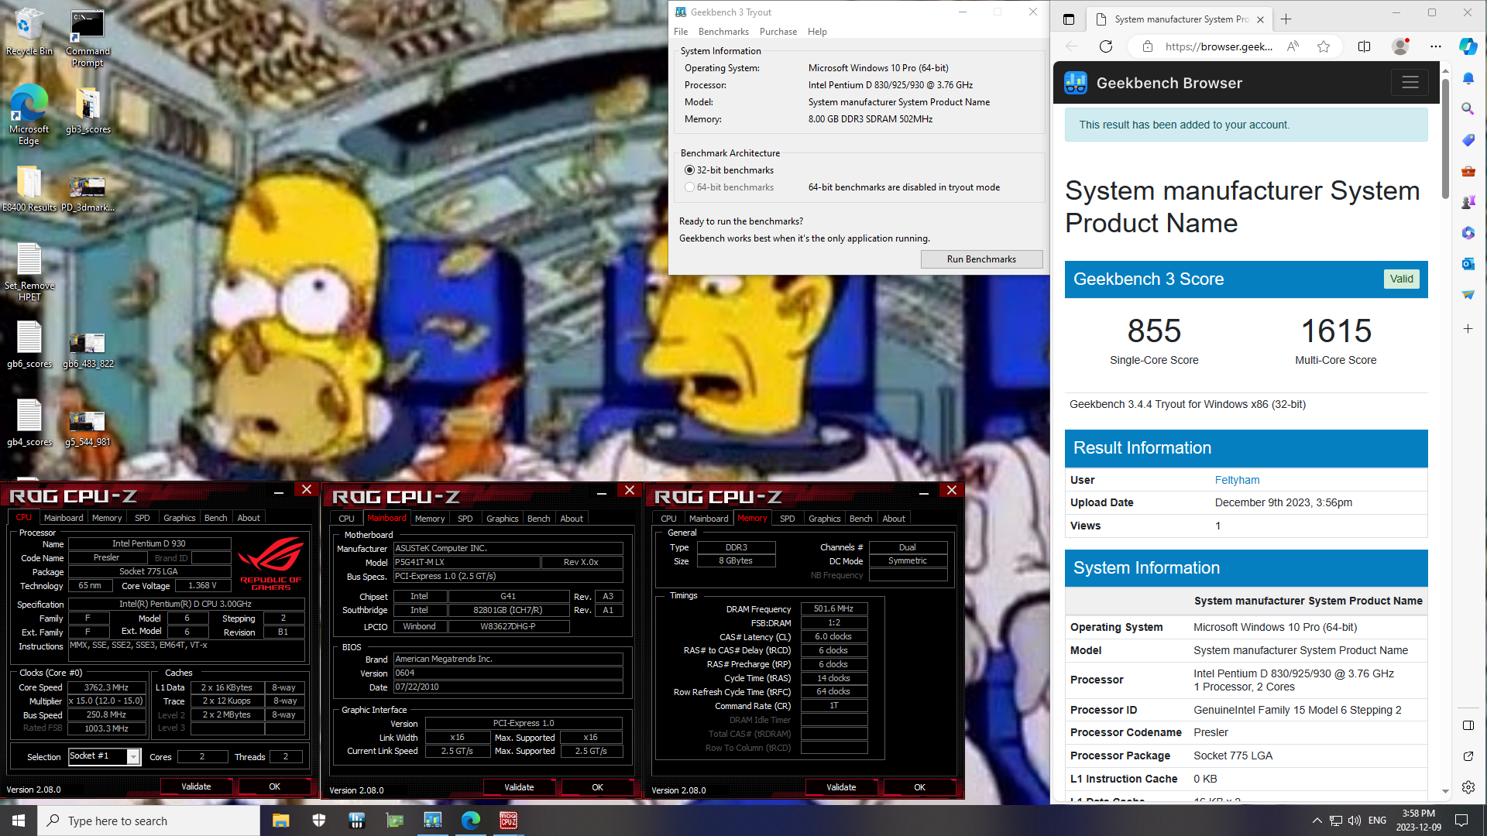Open Geekbench Help menu
The width and height of the screenshot is (1487, 836).
point(817,32)
